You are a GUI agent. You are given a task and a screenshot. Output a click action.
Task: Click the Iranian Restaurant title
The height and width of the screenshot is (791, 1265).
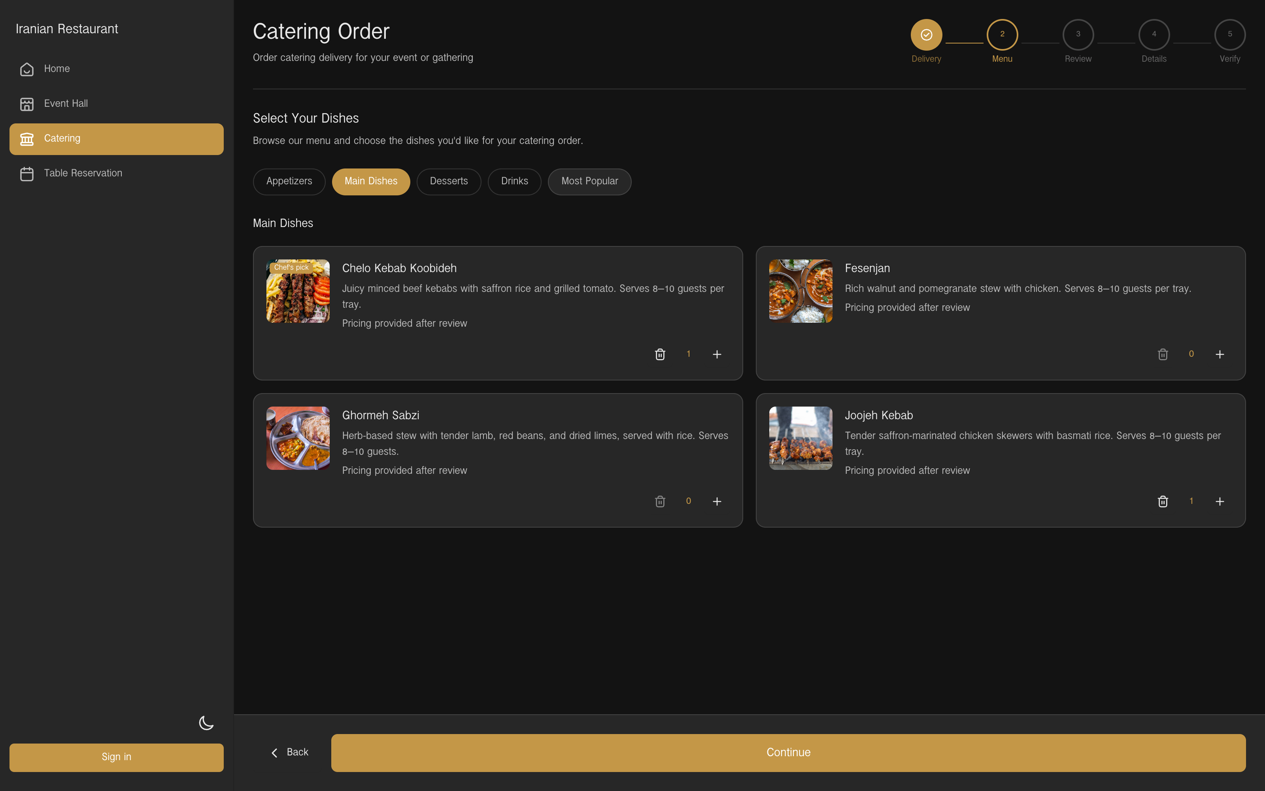coord(67,29)
